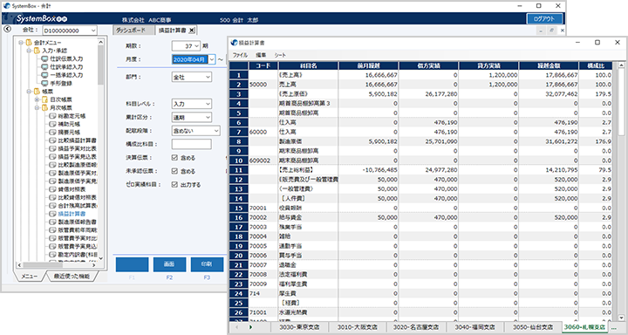Viewport: 628px width, 335px height.
Task: Open 仕訳伝票入力 screen icon in tree
Action: tap(44, 59)
